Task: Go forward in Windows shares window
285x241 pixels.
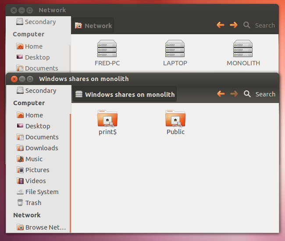Action: click(x=234, y=94)
